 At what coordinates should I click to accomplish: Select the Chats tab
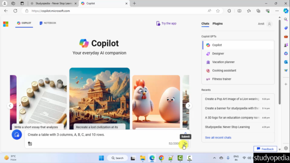click(x=205, y=24)
